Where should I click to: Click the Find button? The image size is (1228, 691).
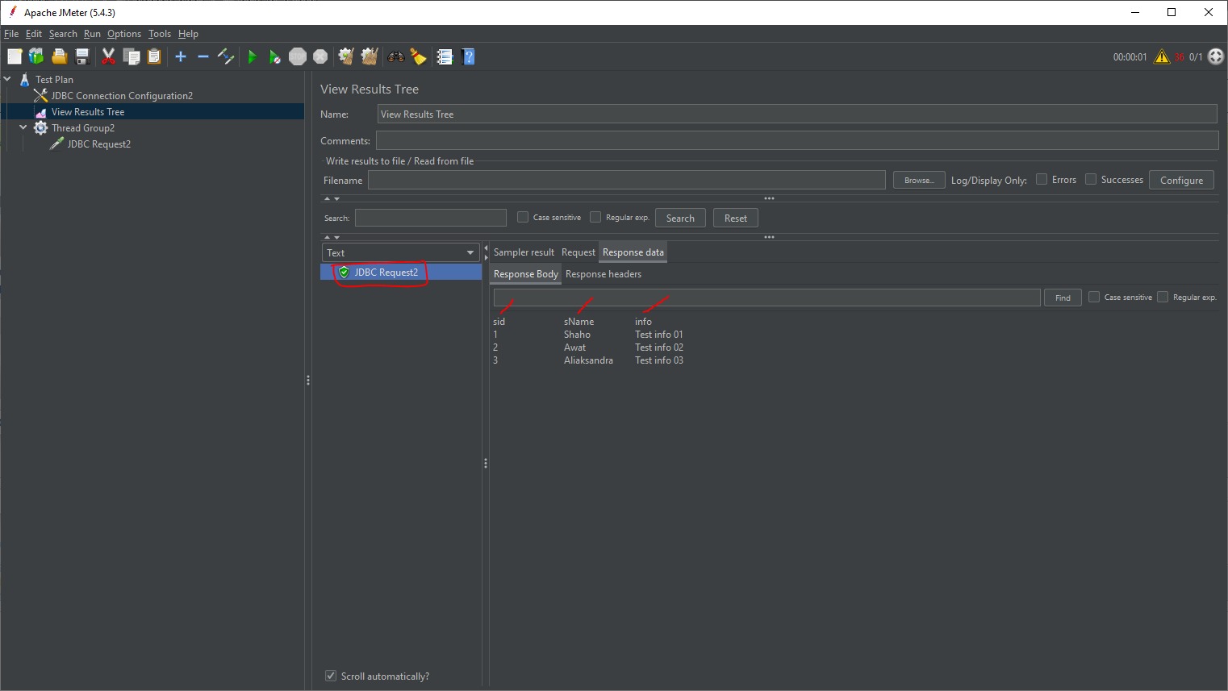pyautogui.click(x=1063, y=298)
